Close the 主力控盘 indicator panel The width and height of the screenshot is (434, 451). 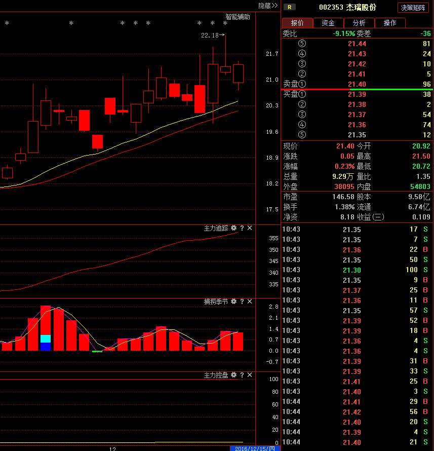pyautogui.click(x=249, y=375)
